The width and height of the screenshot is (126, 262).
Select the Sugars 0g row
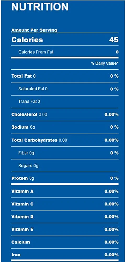point(65,166)
